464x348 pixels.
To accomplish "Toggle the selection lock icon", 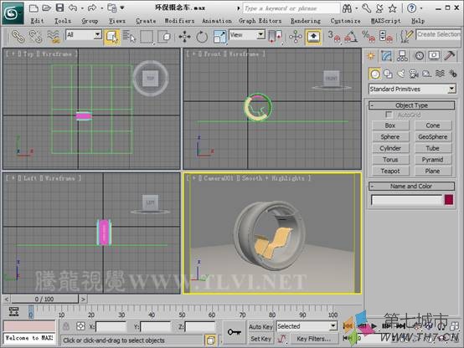I will 66,326.
